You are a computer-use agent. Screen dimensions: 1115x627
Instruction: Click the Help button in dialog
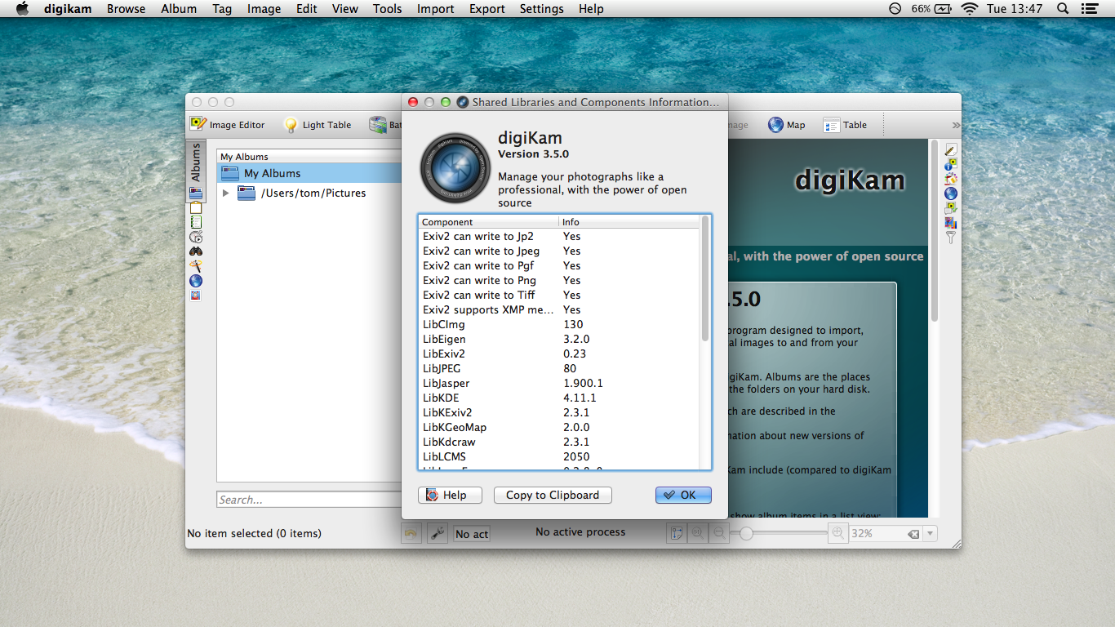pos(450,495)
